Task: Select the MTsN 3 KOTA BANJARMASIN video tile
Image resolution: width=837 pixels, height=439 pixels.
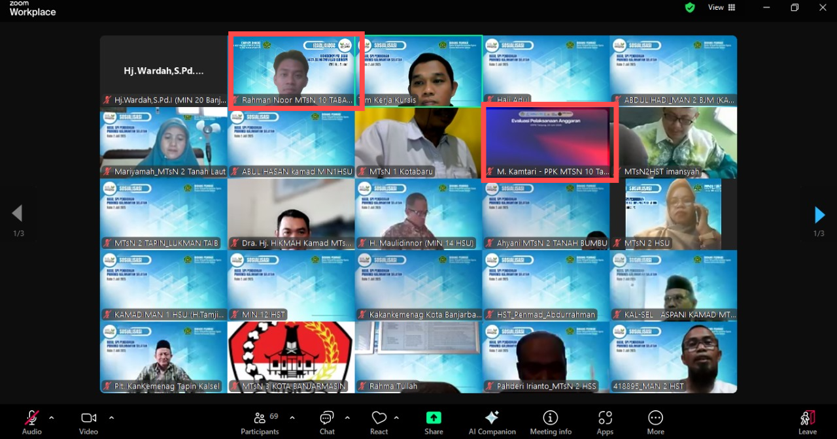Action: click(x=291, y=356)
